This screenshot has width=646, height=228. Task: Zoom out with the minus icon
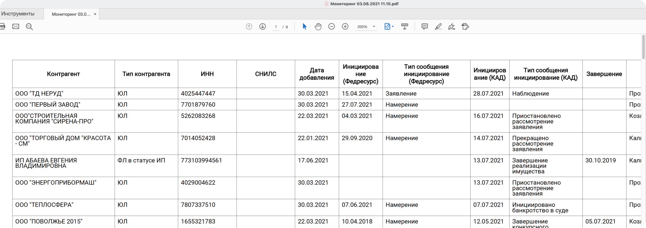332,27
